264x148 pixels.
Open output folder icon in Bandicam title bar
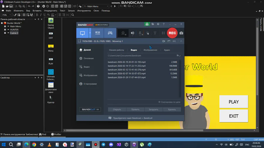point(153,24)
